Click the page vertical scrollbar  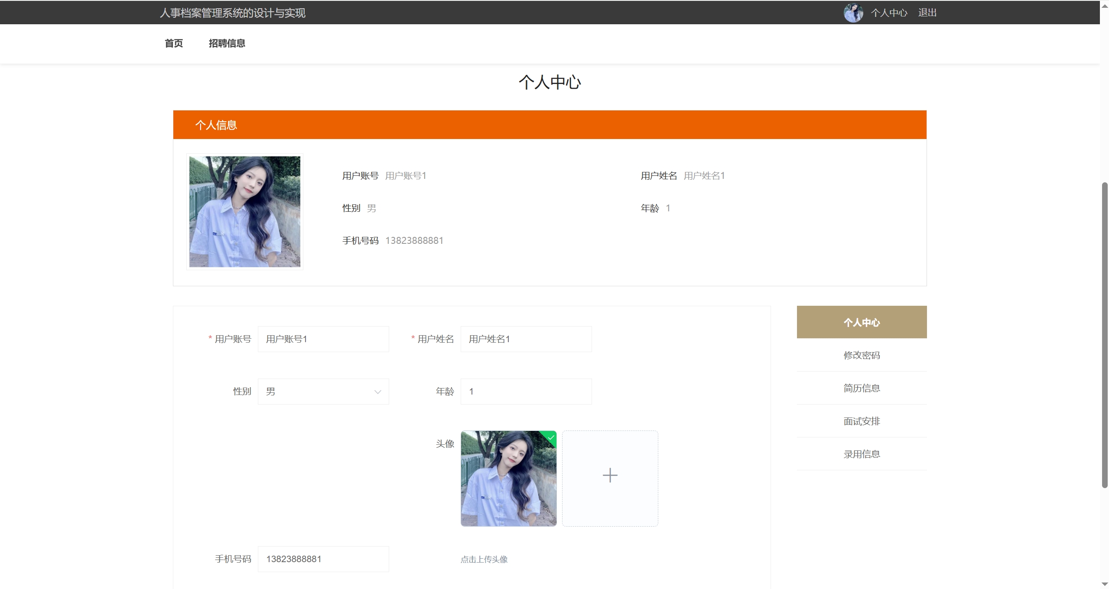coord(1104,335)
